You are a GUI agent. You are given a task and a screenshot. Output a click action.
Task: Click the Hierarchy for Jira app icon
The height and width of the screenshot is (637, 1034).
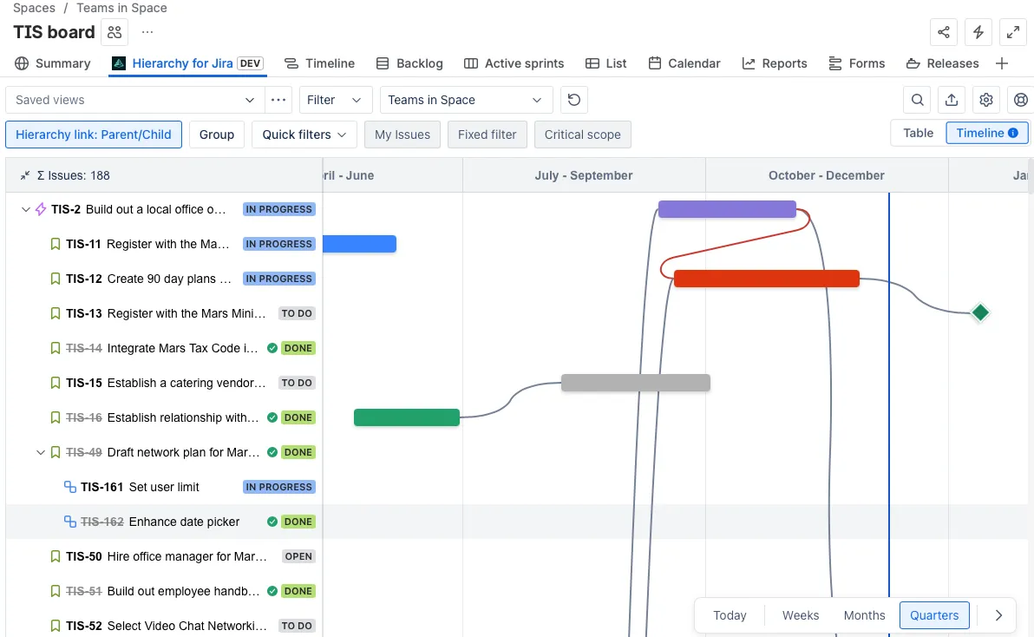click(119, 63)
